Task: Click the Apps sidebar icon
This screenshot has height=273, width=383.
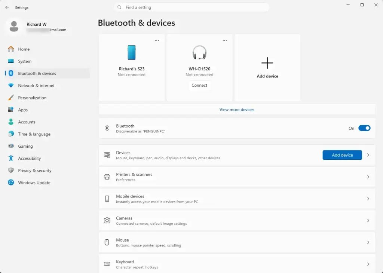Action: coord(11,110)
